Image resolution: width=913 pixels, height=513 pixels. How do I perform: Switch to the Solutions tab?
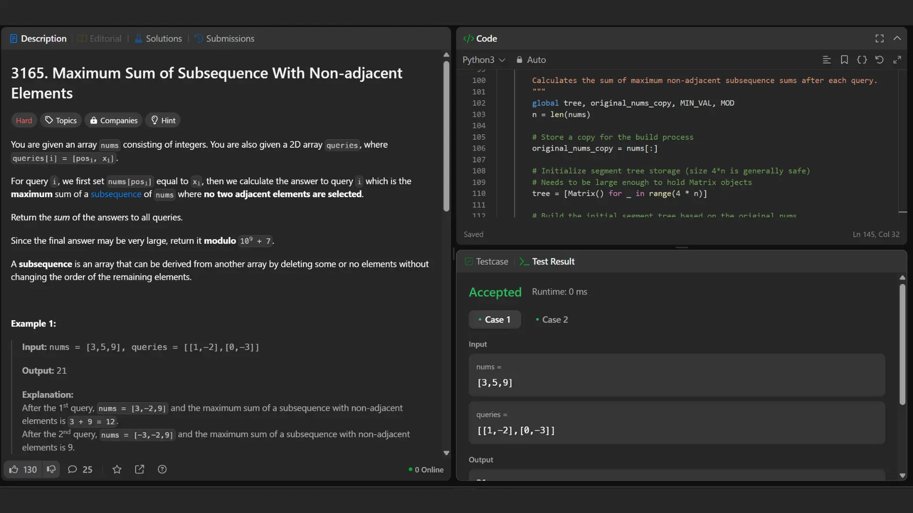[158, 38]
